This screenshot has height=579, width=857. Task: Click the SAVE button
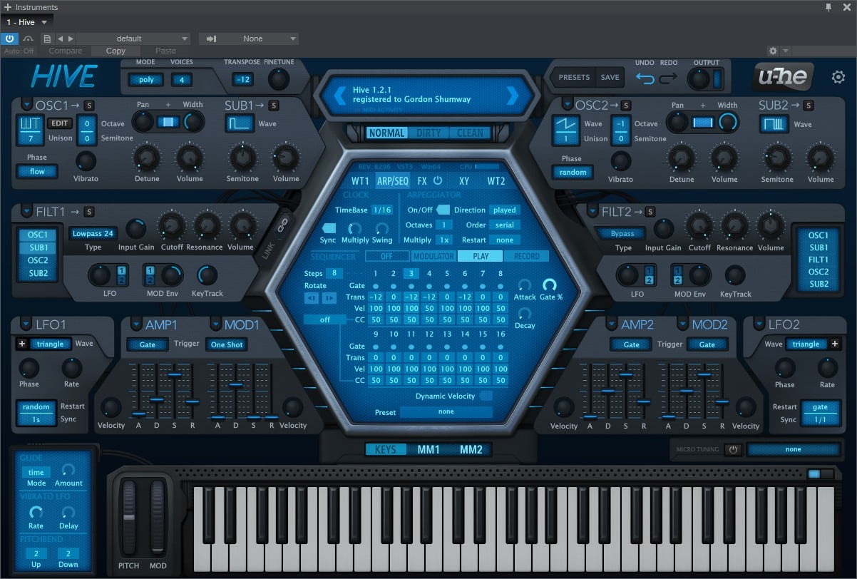click(610, 78)
